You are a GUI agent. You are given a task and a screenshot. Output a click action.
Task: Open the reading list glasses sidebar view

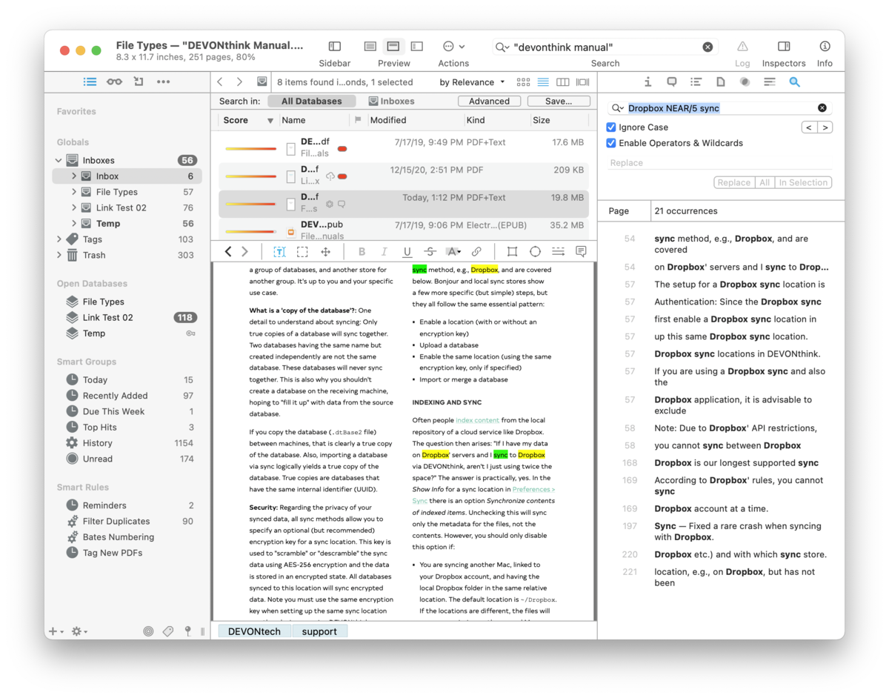[114, 82]
